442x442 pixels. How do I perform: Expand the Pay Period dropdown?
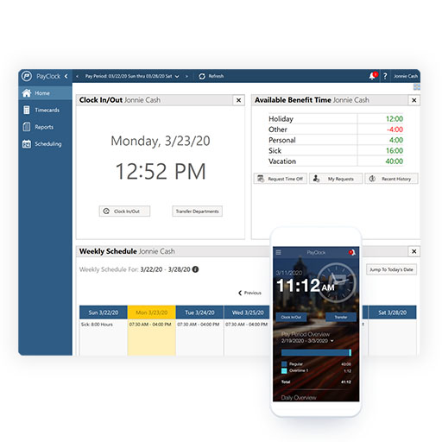coord(177,76)
